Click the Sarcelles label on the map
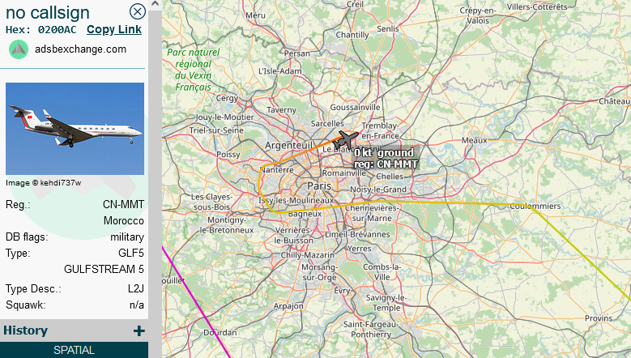Viewport: 631px width, 358px height. click(x=327, y=123)
